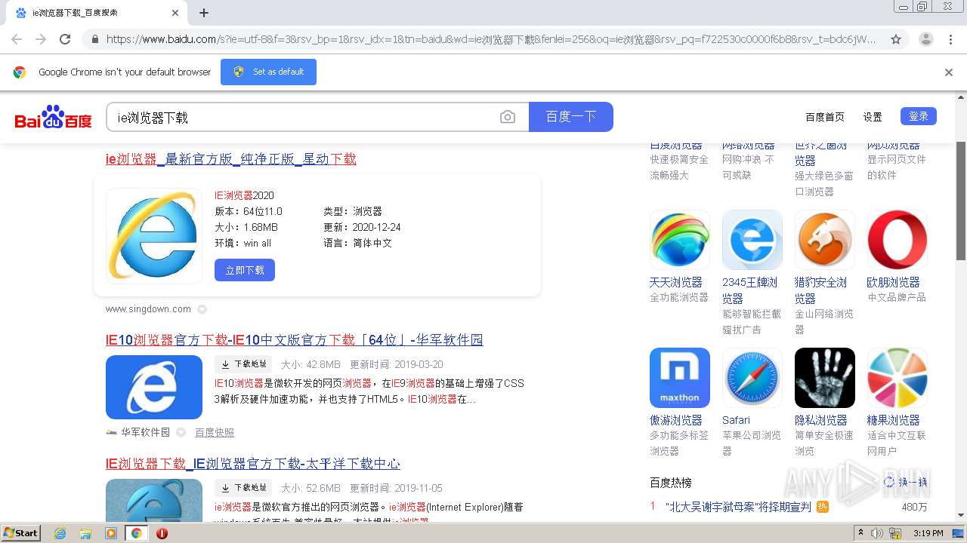Open hot topic 北大吴谢宇弑母案 link

(738, 507)
